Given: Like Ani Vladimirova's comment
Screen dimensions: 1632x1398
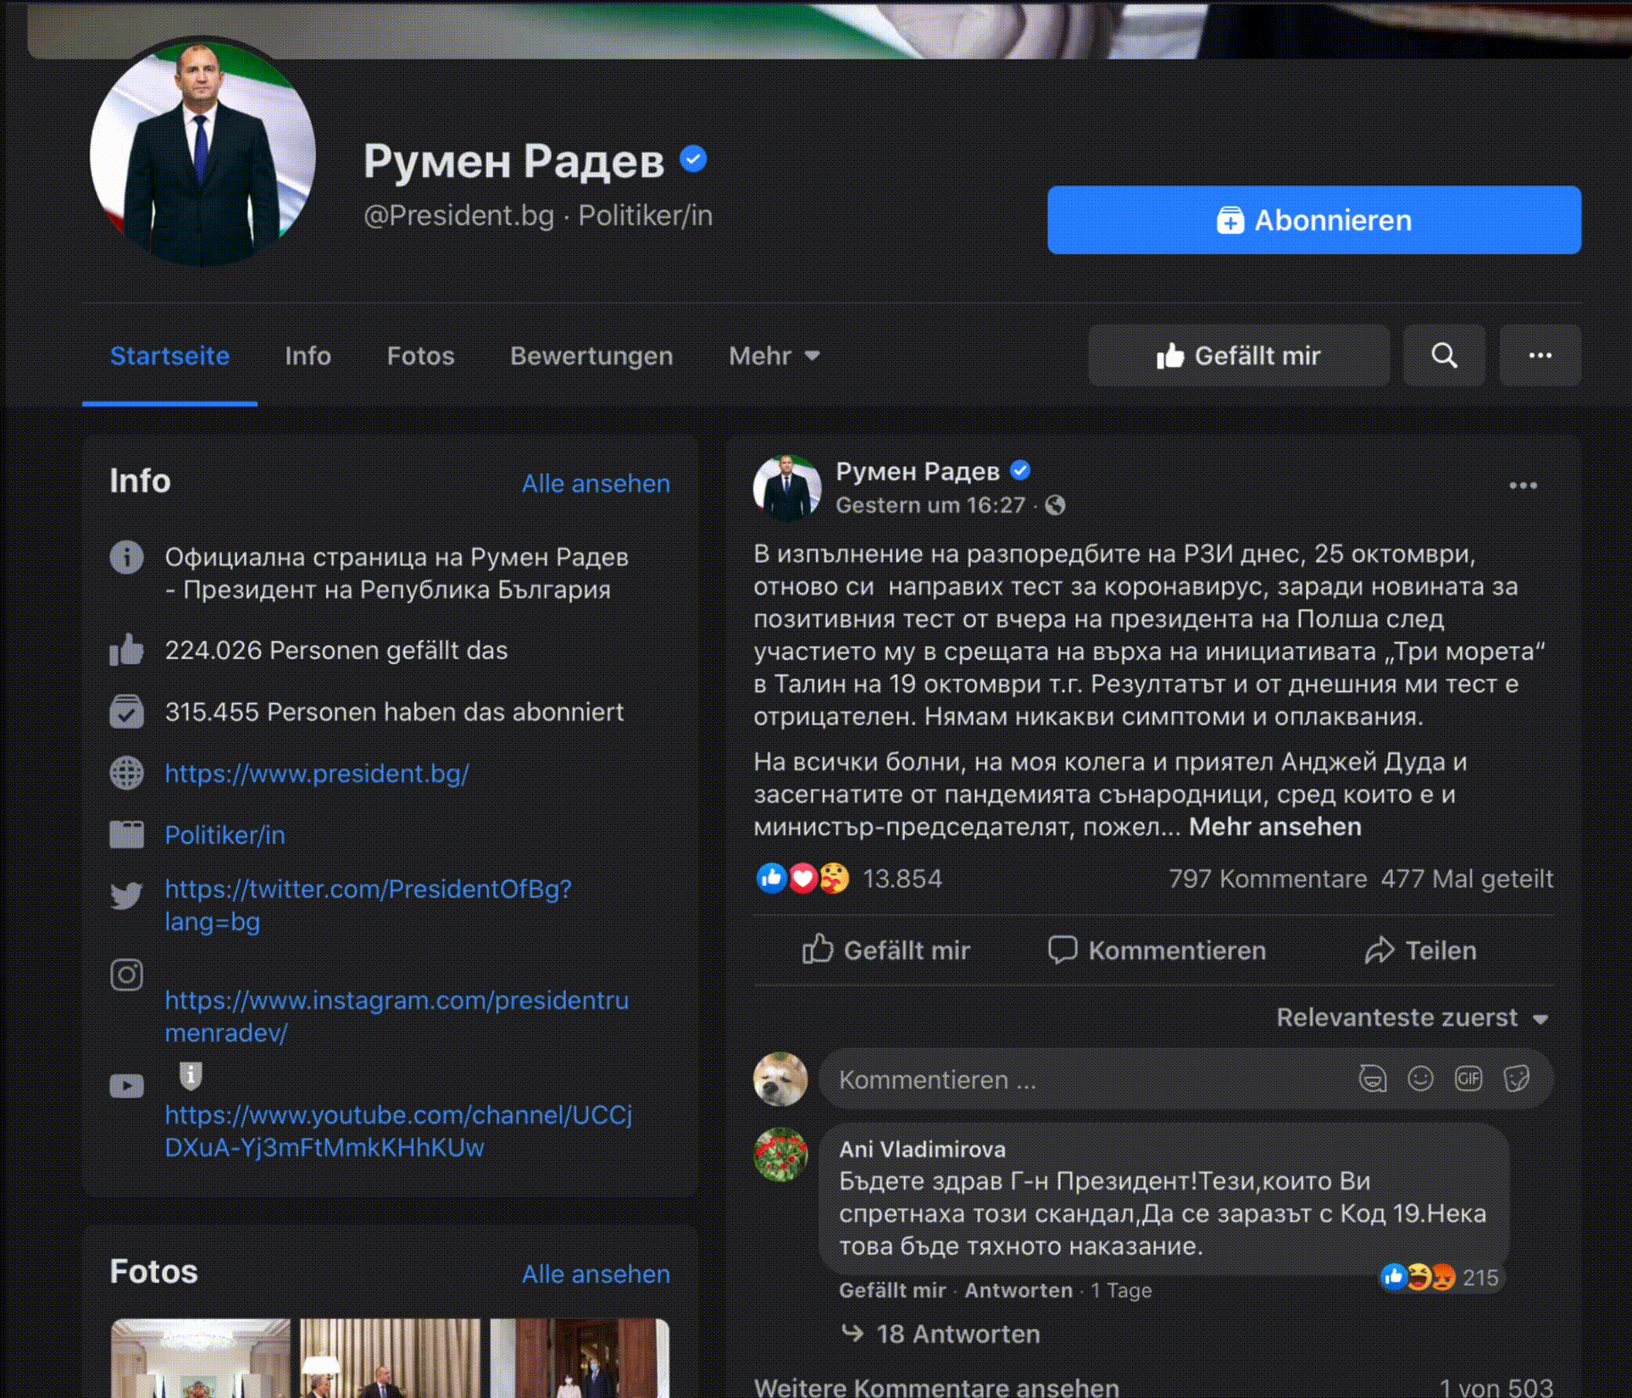Looking at the screenshot, I should [892, 1290].
